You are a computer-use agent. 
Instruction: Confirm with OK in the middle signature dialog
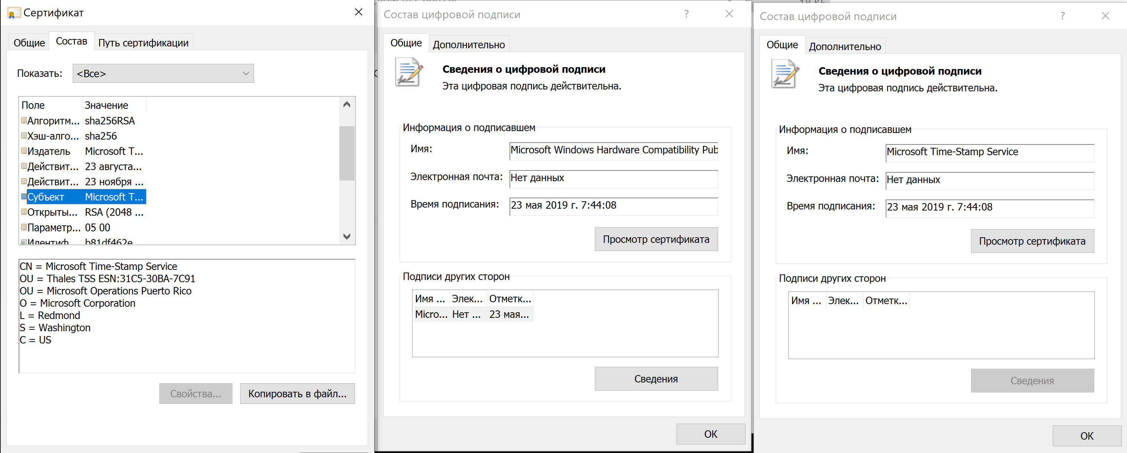(x=711, y=434)
